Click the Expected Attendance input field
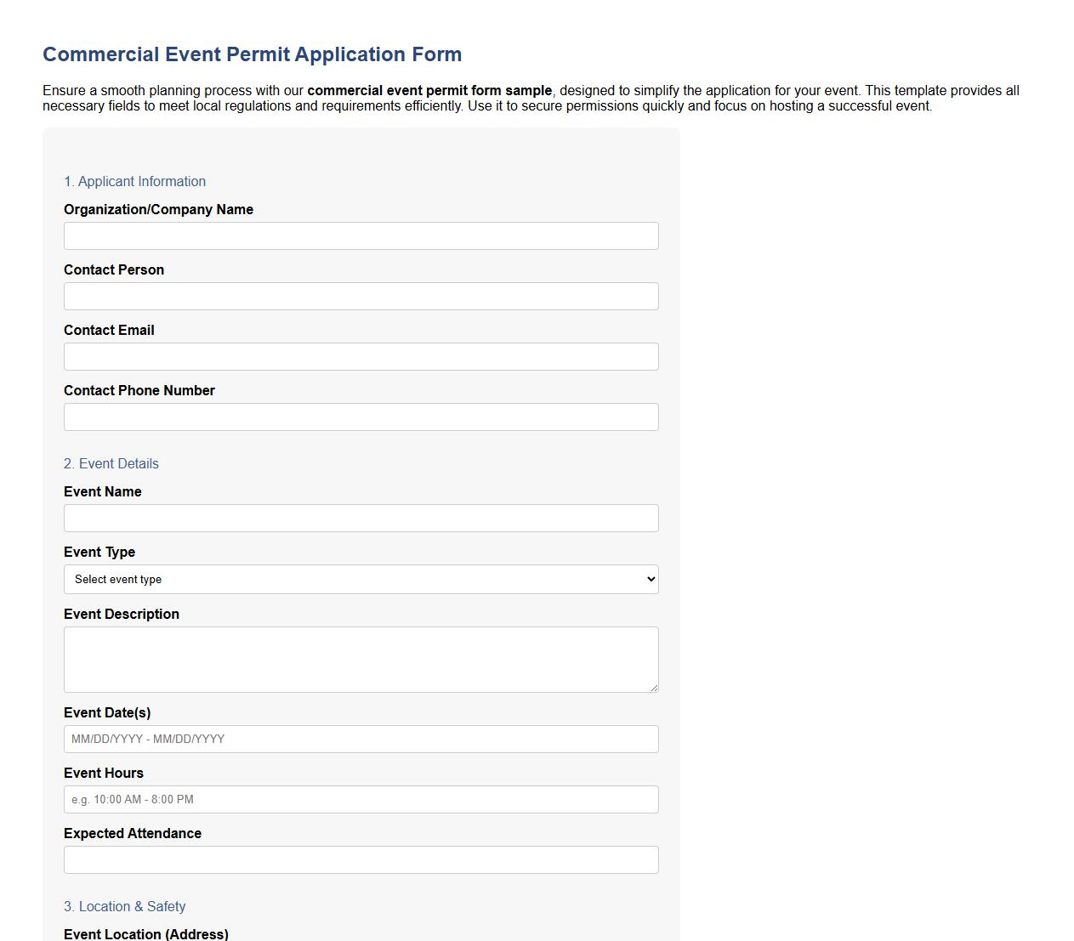1074x941 pixels. pos(361,859)
